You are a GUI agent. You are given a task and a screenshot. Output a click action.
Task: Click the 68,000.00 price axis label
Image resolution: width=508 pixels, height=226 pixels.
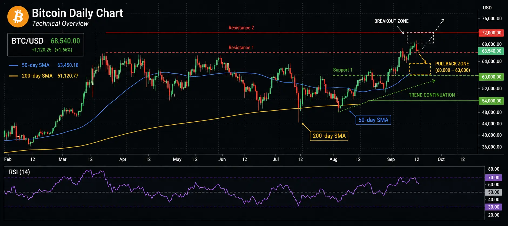coord(492,44)
